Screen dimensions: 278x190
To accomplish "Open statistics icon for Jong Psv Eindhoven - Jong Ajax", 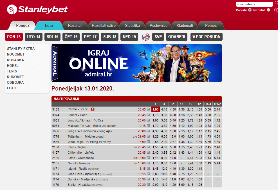I will 148,131.
